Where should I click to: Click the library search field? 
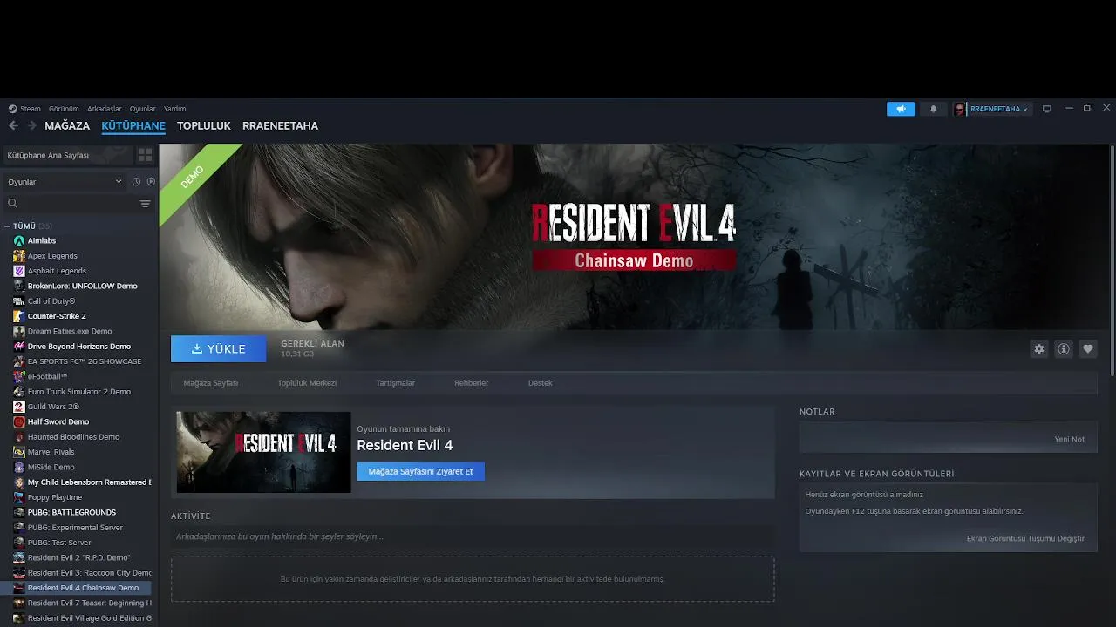click(x=70, y=204)
